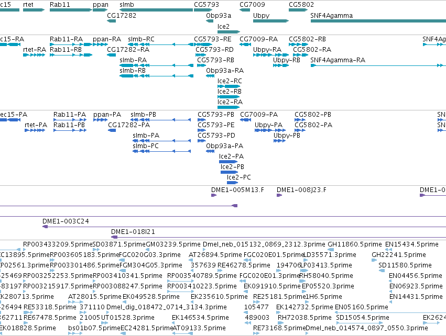Open the CG17282-RA transcript label
Viewport: 446px width, 336px height.
click(128, 49)
